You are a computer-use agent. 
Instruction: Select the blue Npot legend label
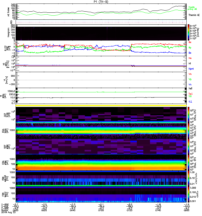click(x=191, y=69)
